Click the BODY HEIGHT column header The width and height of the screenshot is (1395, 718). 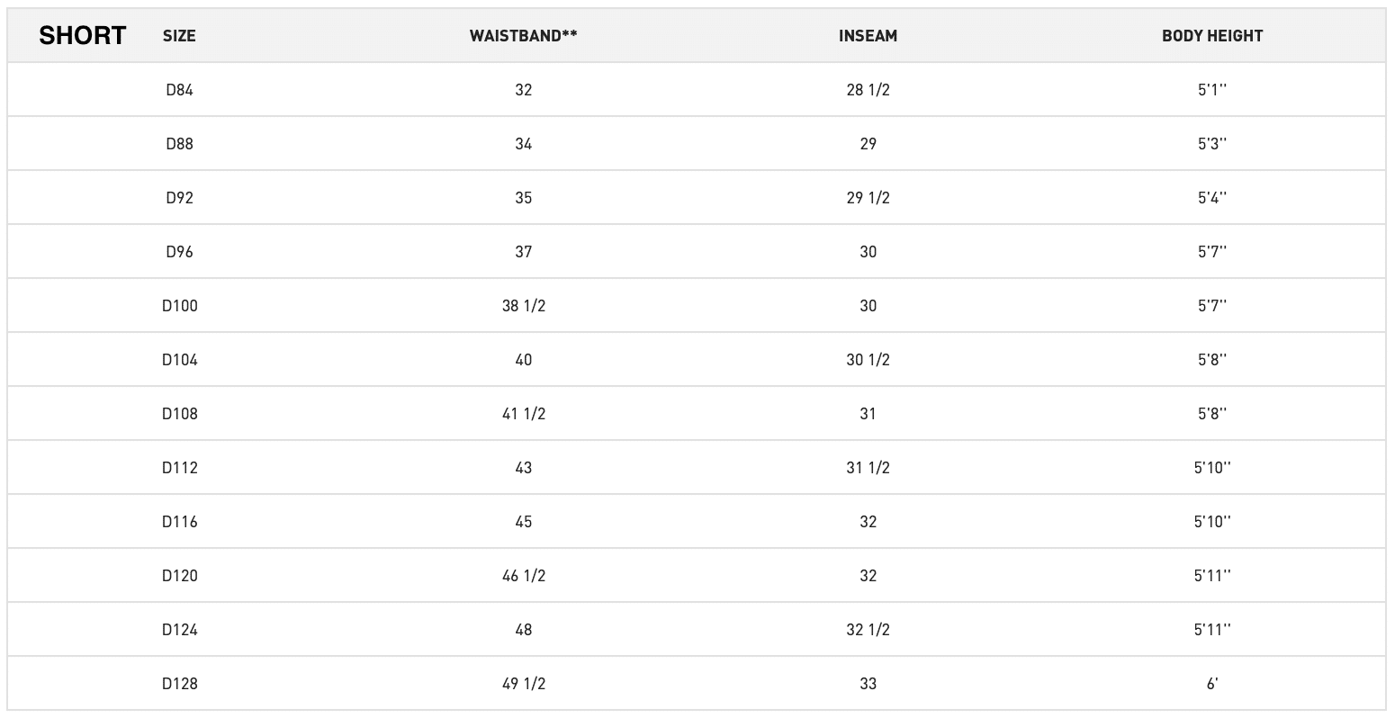point(1211,36)
